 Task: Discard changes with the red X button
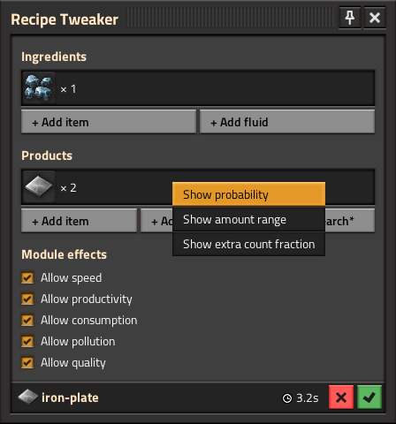point(341,397)
